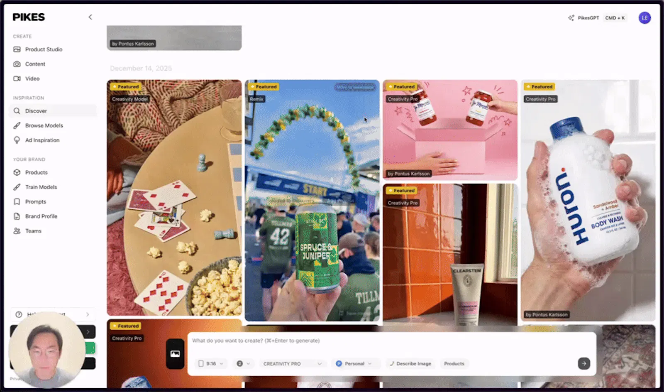The image size is (664, 392).
Task: Open the pink box with jars image
Action: [x=450, y=130]
